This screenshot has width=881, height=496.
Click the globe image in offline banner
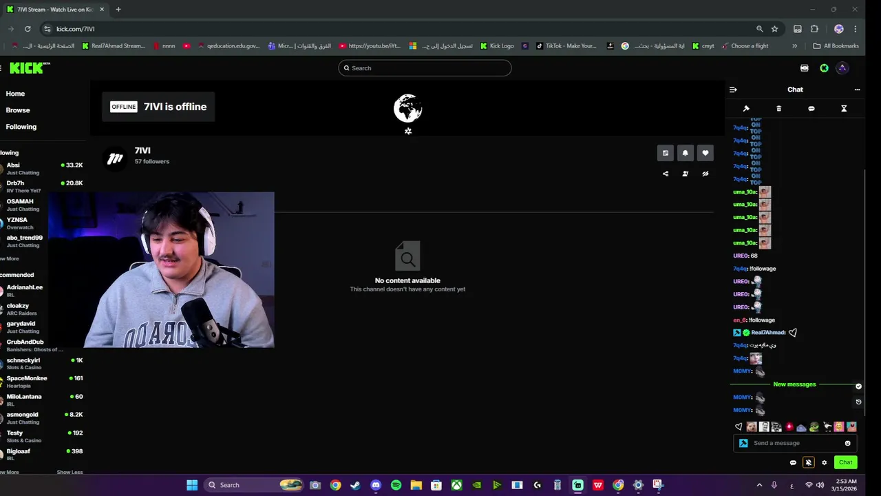[407, 108]
